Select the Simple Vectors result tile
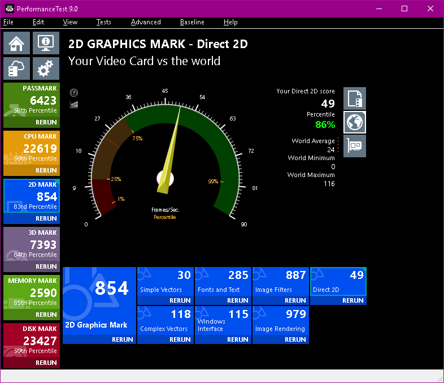Viewport: 444px width, 383px height. [x=166, y=282]
